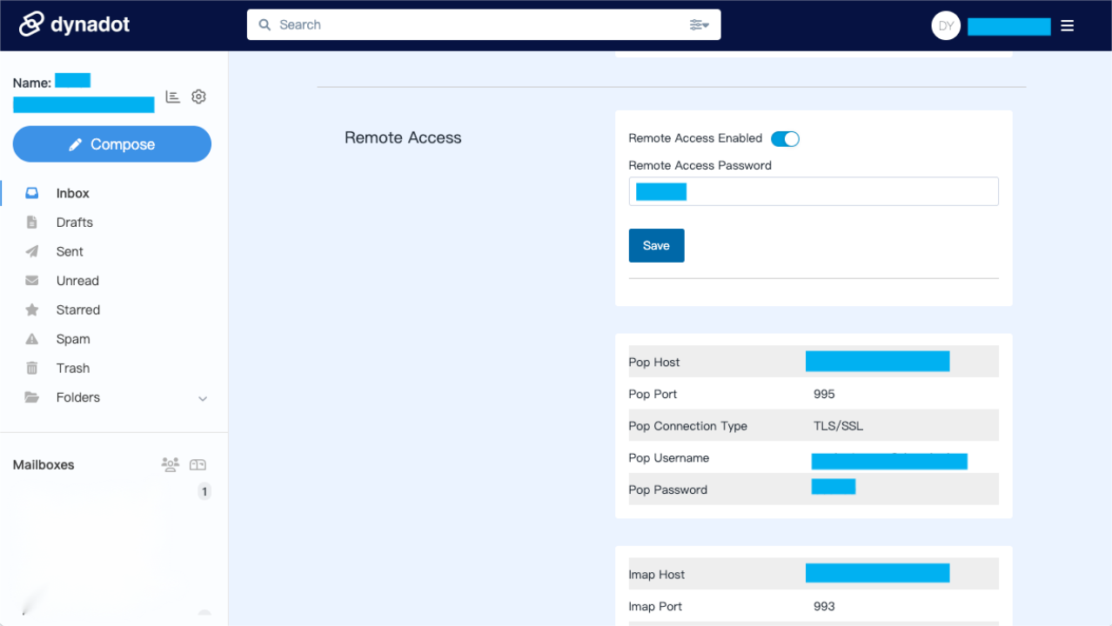Screen dimensions: 1112x626
Task: Click the Trash bin icon
Action: (32, 368)
